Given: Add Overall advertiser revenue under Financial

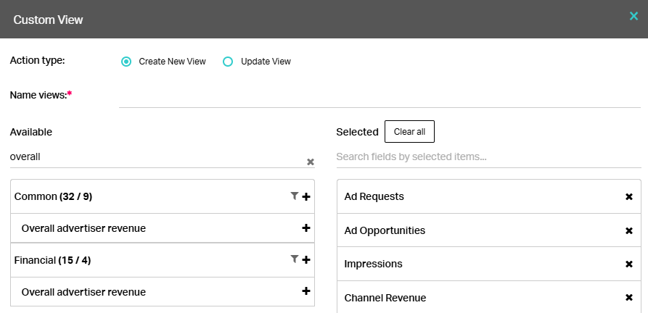Looking at the screenshot, I should tap(306, 291).
